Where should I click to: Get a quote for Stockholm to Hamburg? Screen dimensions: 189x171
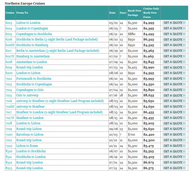(x=174, y=45)
